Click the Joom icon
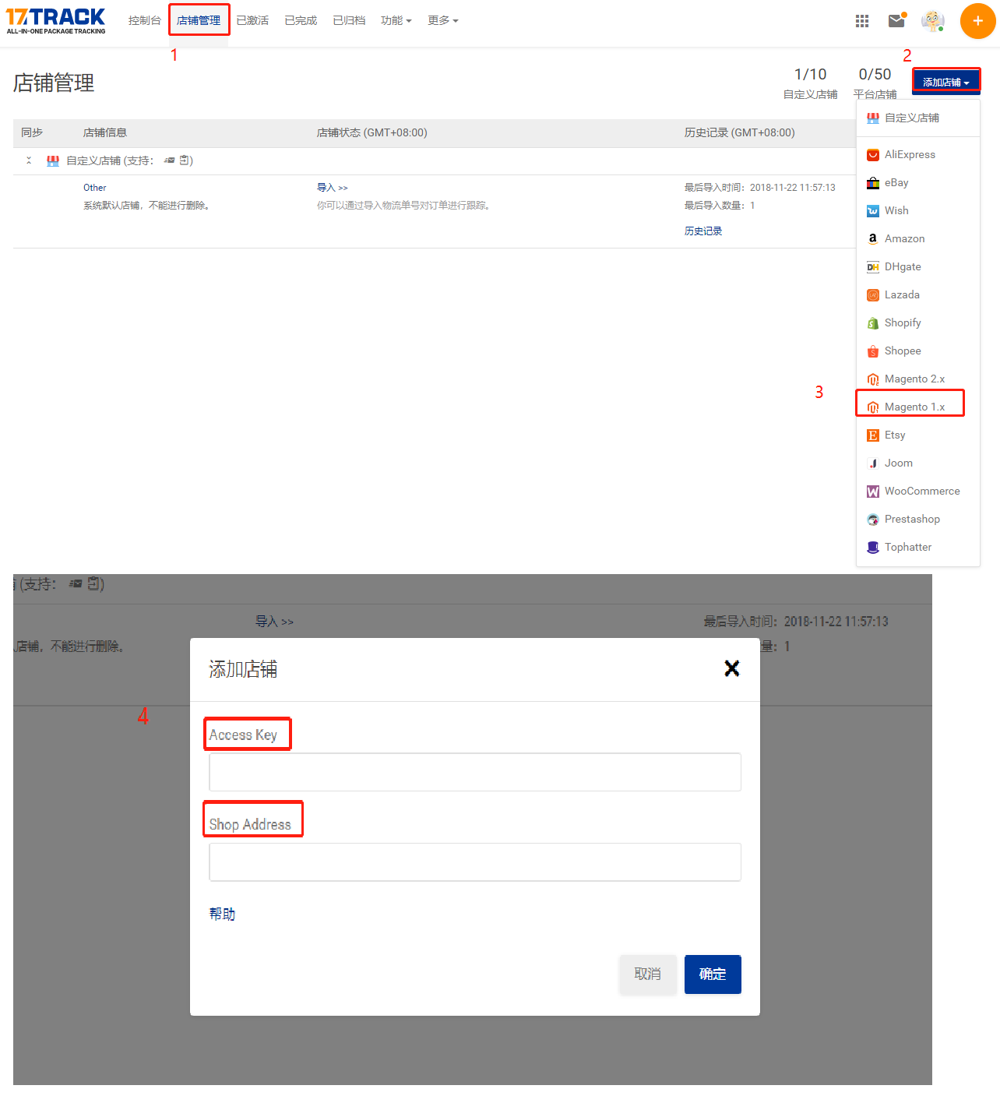Viewport: 1000px width, 1103px height. (873, 463)
